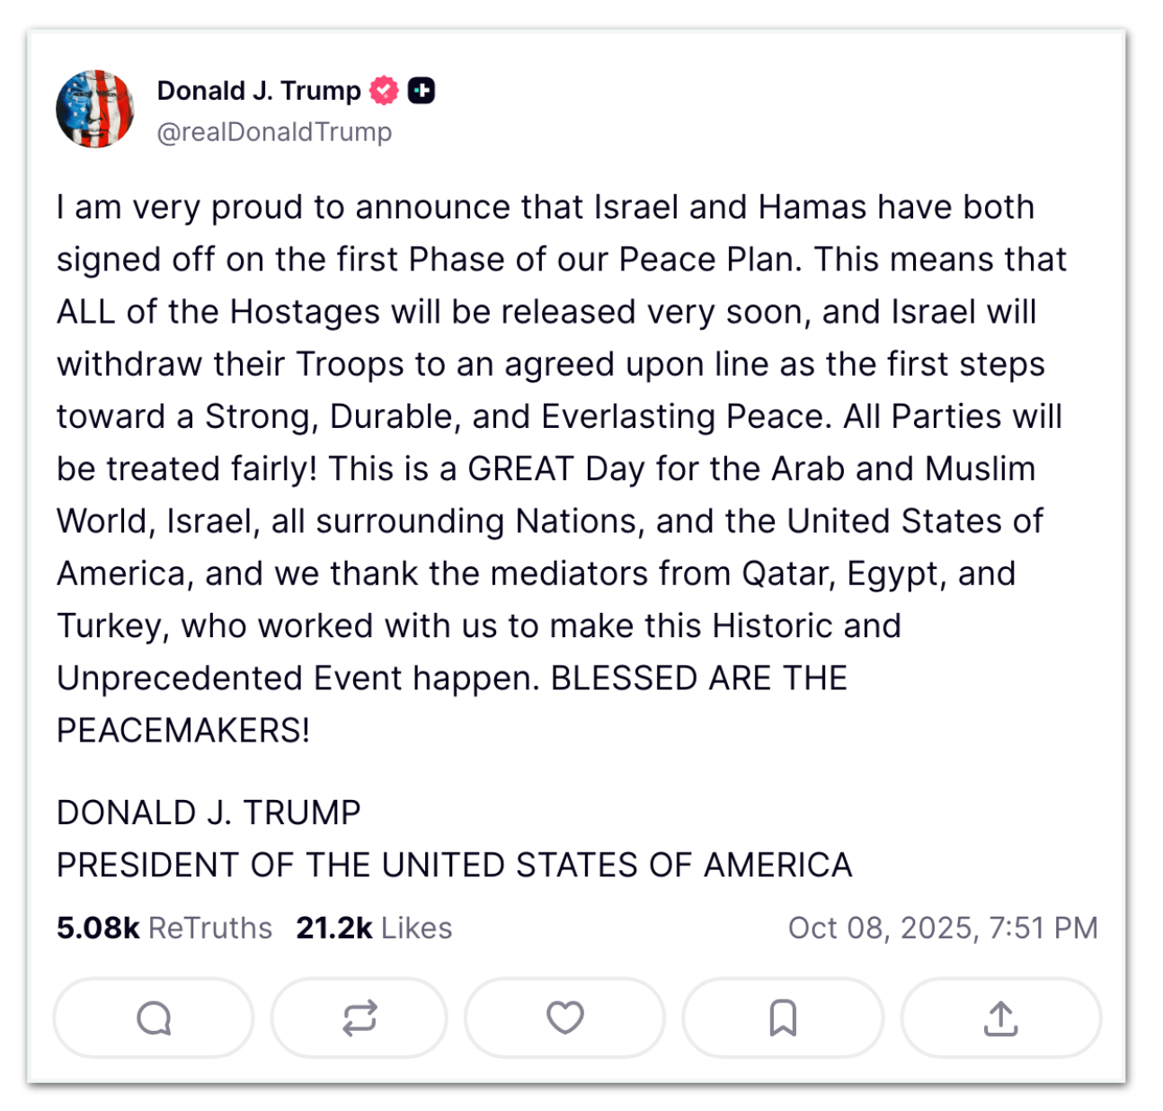This screenshot has width=1163, height=1111.
Task: Click the capitalized word "GREAT" in the post
Action: 520,469
